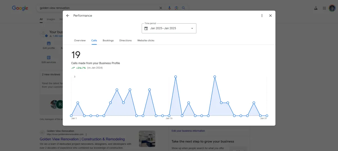Click the search magnifier icon

183,8
